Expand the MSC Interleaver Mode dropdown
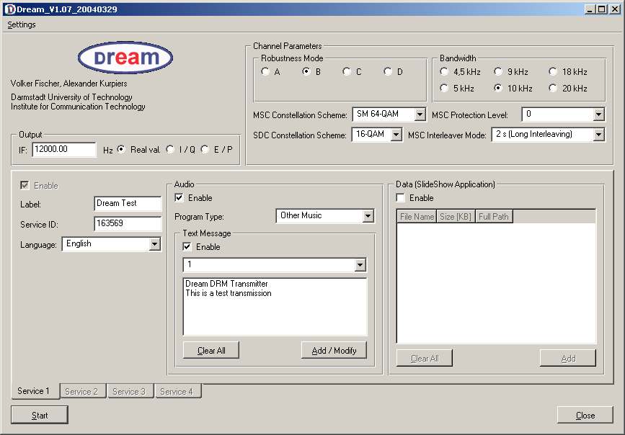 [x=598, y=135]
